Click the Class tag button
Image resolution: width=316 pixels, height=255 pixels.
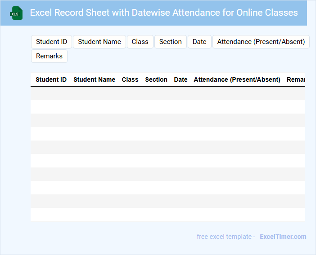tap(140, 42)
